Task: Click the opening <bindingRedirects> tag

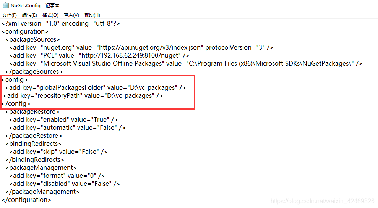Action: coord(33,144)
